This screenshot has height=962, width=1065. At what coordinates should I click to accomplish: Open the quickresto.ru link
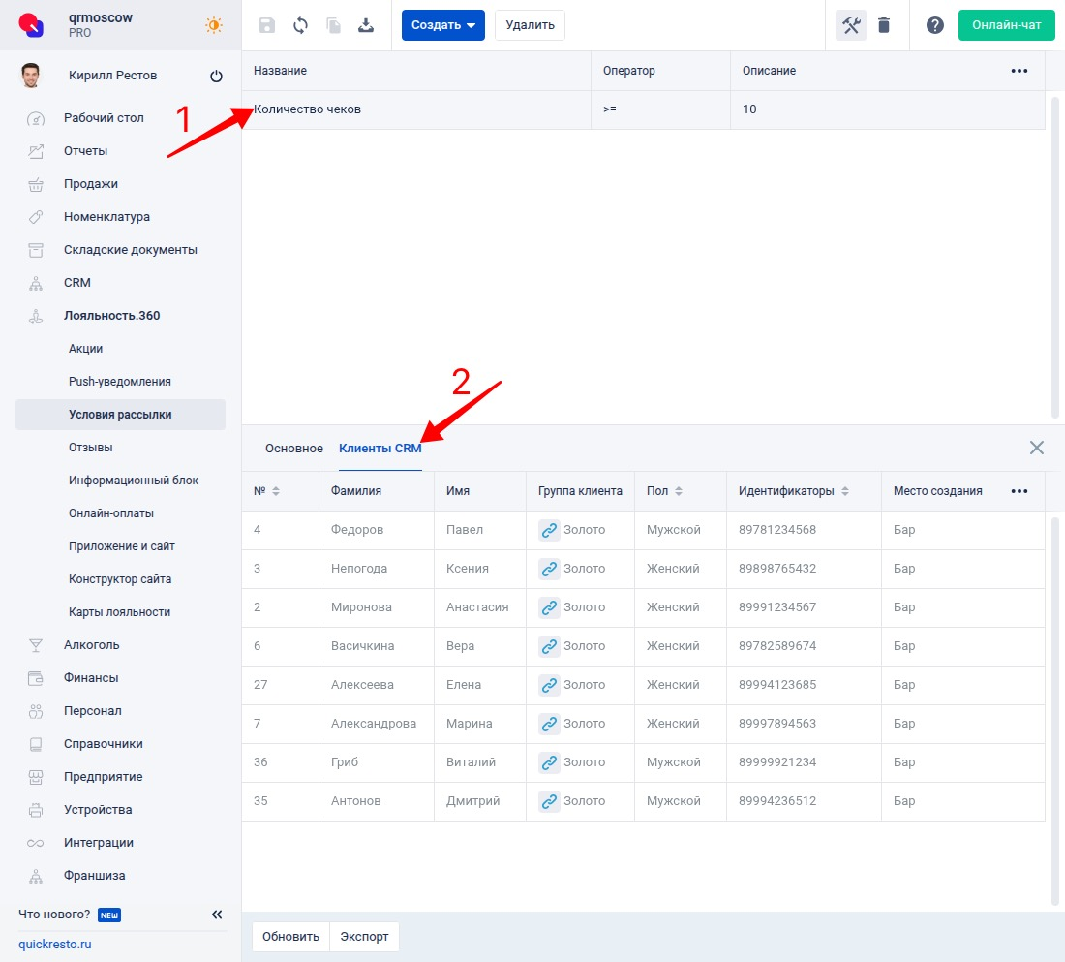pos(55,945)
